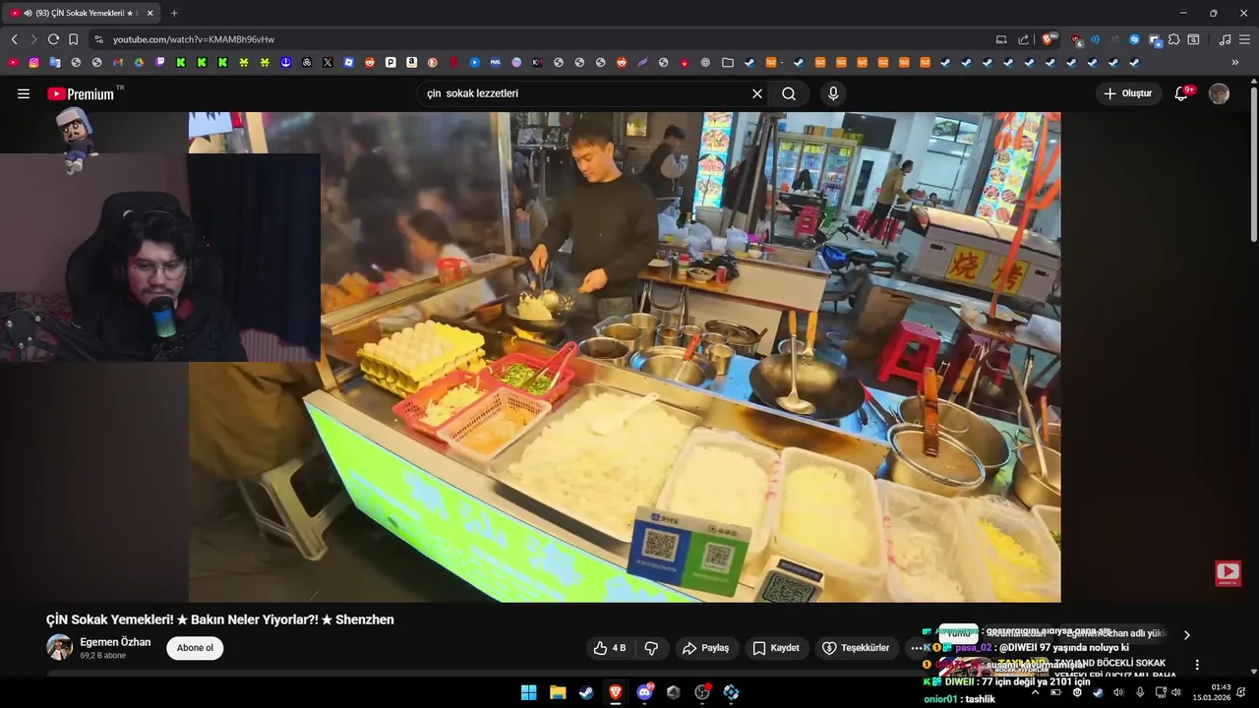This screenshot has height=708, width=1259.
Task: Open options dots on the recommended video
Action: point(1196,665)
